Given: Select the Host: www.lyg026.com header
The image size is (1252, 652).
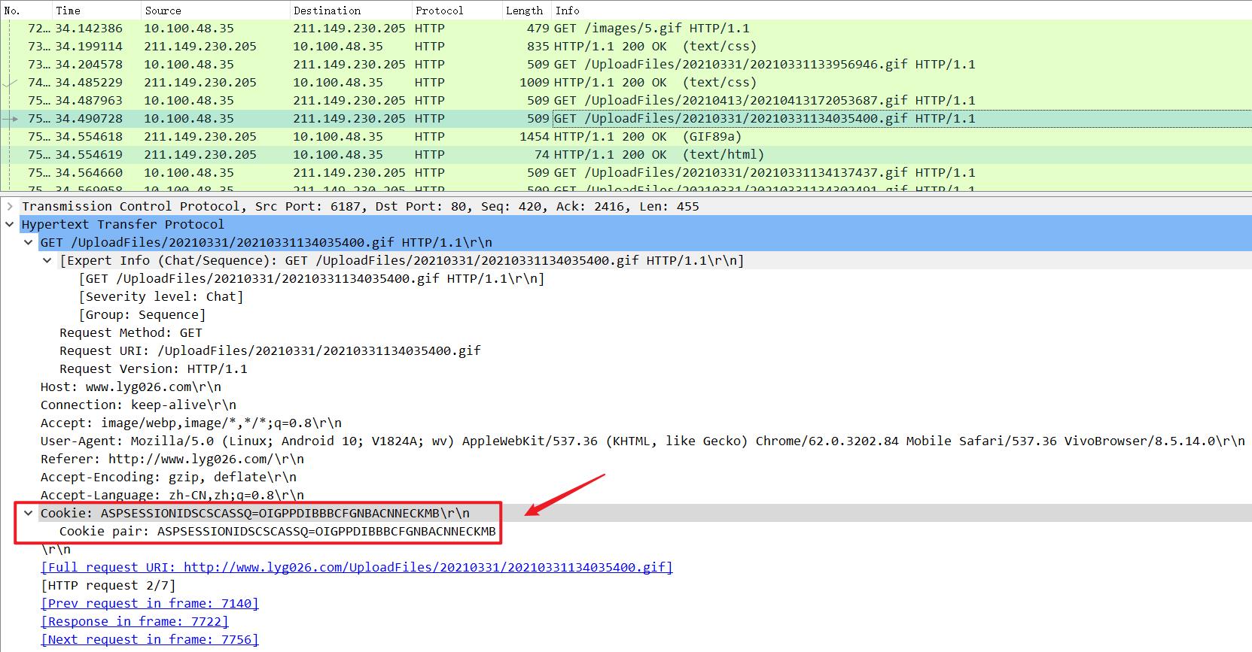Looking at the screenshot, I should click(x=131, y=387).
